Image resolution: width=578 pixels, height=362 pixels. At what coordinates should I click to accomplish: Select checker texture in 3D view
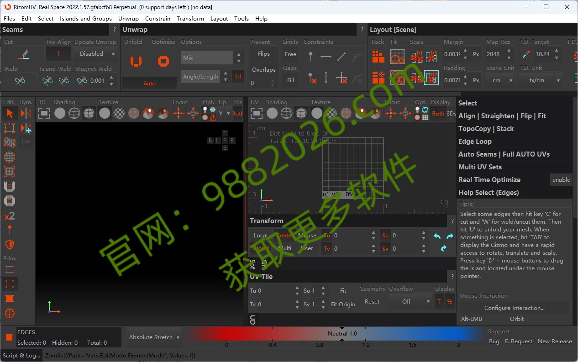(x=119, y=113)
